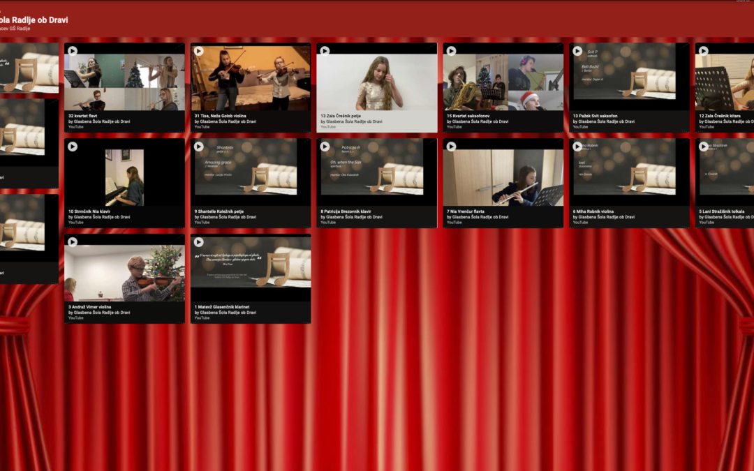The image size is (754, 471).
Task: Click YouTube label under 9 Shantelle Koležnik petje
Action: point(202,223)
